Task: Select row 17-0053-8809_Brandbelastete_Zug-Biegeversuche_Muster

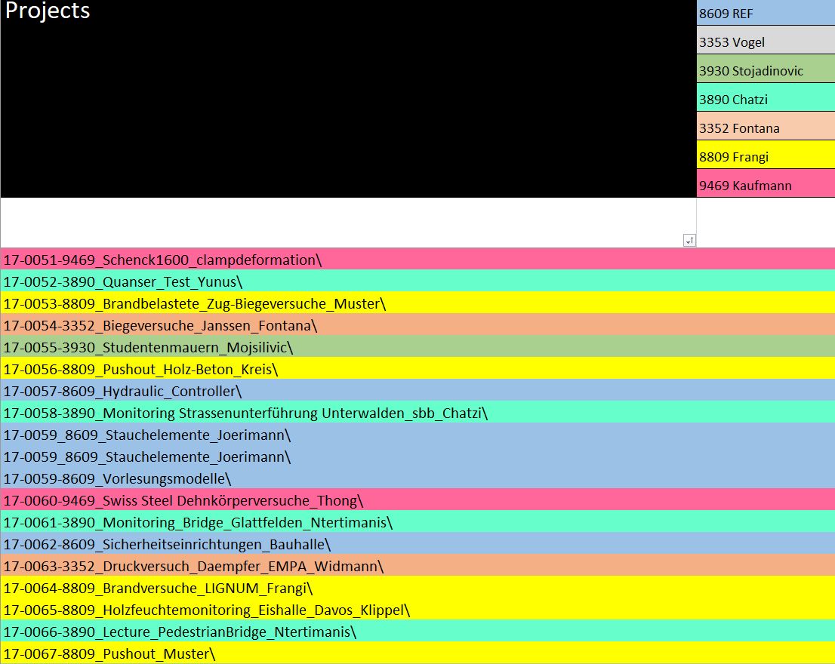Action: (x=417, y=303)
